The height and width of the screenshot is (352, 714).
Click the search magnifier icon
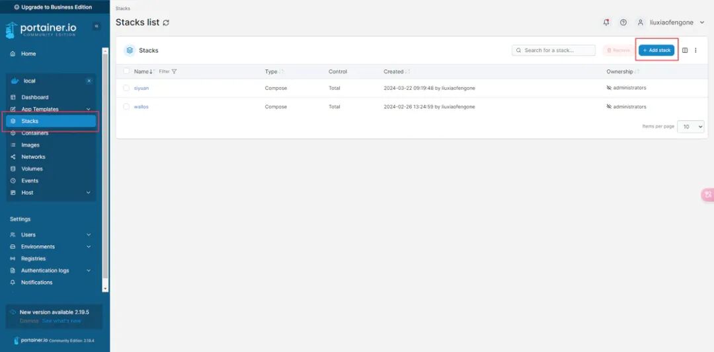[519, 50]
